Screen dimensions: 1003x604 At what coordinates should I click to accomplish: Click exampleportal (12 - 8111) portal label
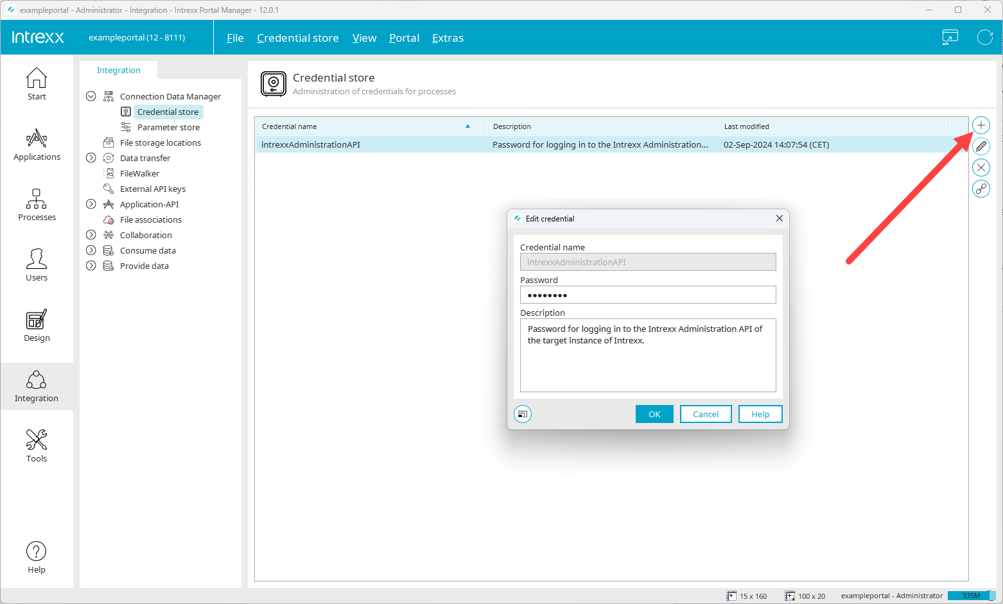[137, 37]
